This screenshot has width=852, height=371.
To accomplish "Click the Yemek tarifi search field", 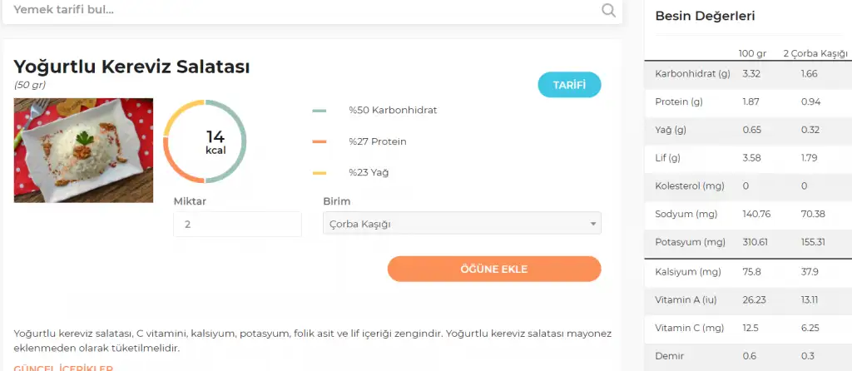I will (x=300, y=11).
